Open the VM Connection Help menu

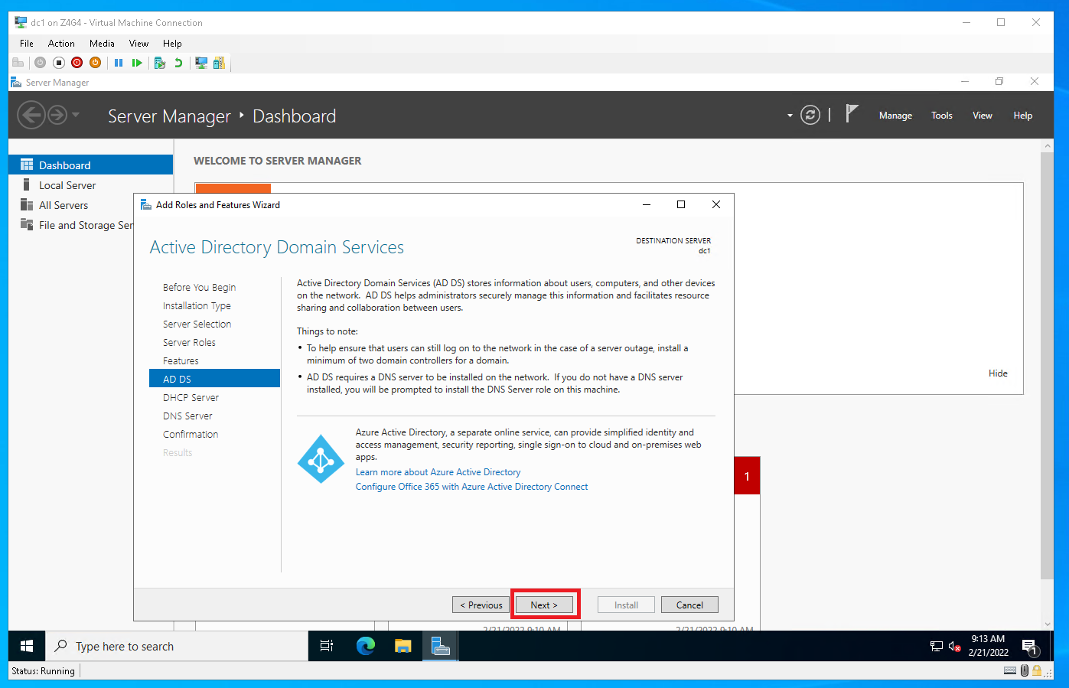point(172,44)
